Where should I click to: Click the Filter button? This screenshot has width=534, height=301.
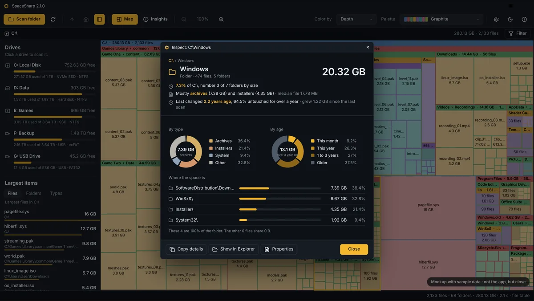(518, 33)
